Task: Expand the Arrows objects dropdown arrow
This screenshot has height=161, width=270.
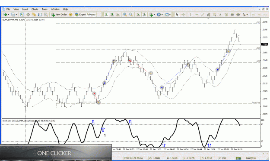Action: 247,15
